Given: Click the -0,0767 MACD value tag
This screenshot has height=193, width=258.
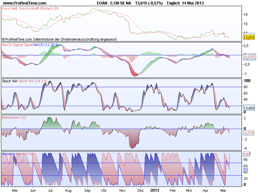Looking at the screenshot, I should point(250,57).
